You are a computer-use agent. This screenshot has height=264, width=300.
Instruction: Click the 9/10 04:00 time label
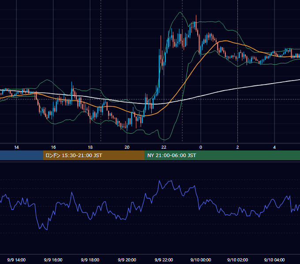tap(274, 260)
